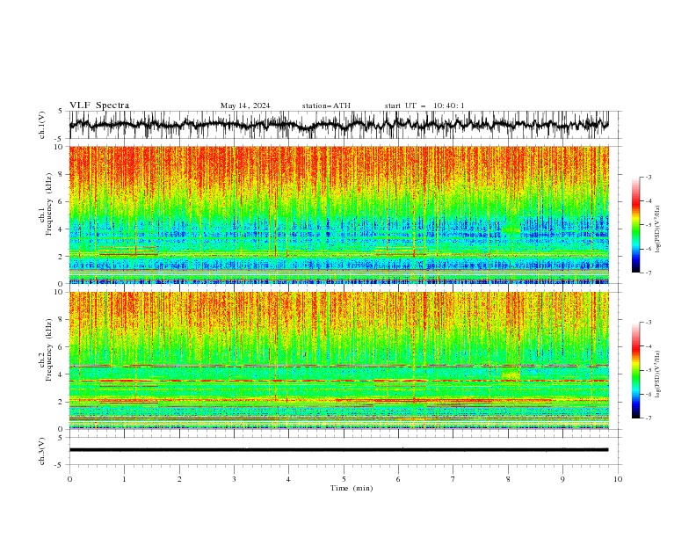696x538 pixels.
Task: Click the 'ch.3(V)' axis label
Action: [x=42, y=451]
